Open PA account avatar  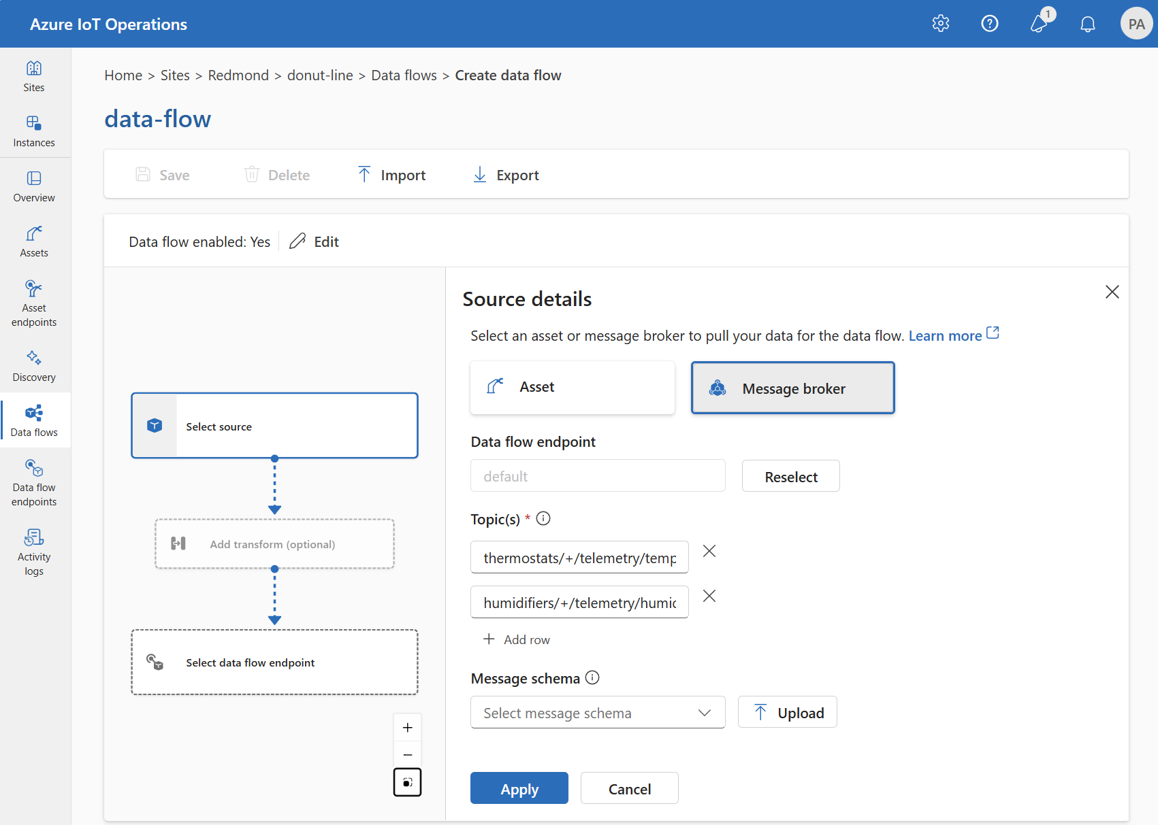pyautogui.click(x=1136, y=24)
